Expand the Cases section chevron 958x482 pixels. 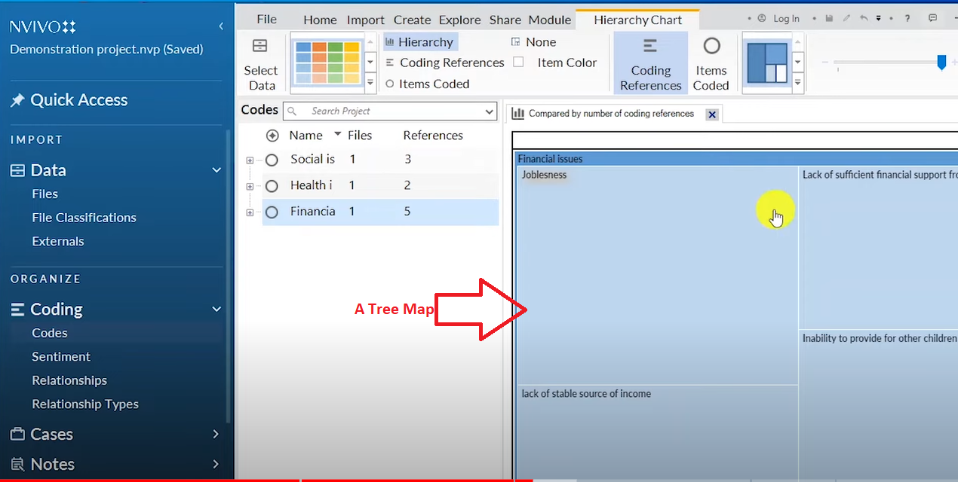[x=216, y=435]
